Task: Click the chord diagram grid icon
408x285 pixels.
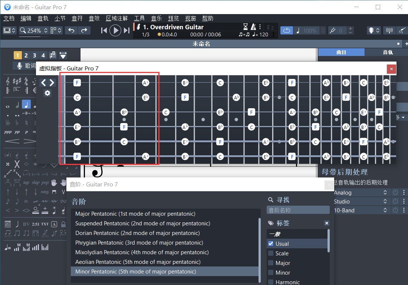Action: click(7, 223)
